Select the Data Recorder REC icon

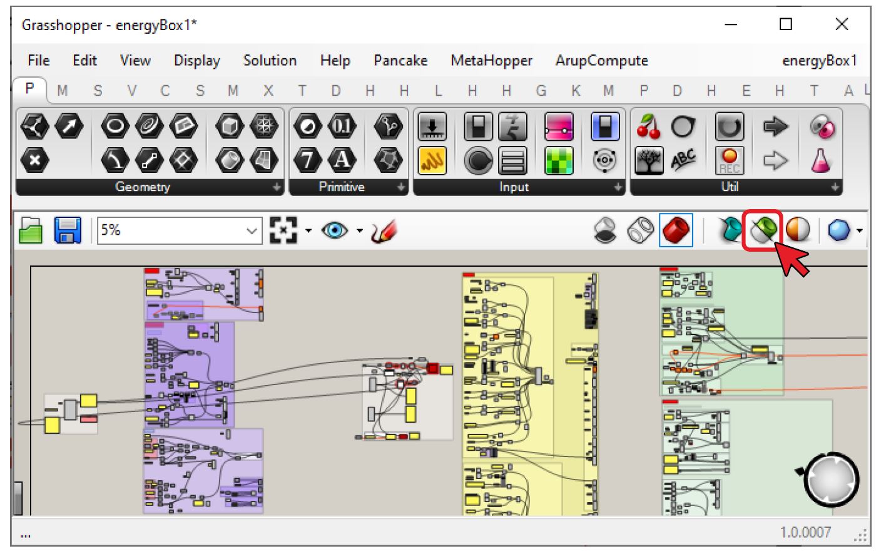click(x=729, y=161)
